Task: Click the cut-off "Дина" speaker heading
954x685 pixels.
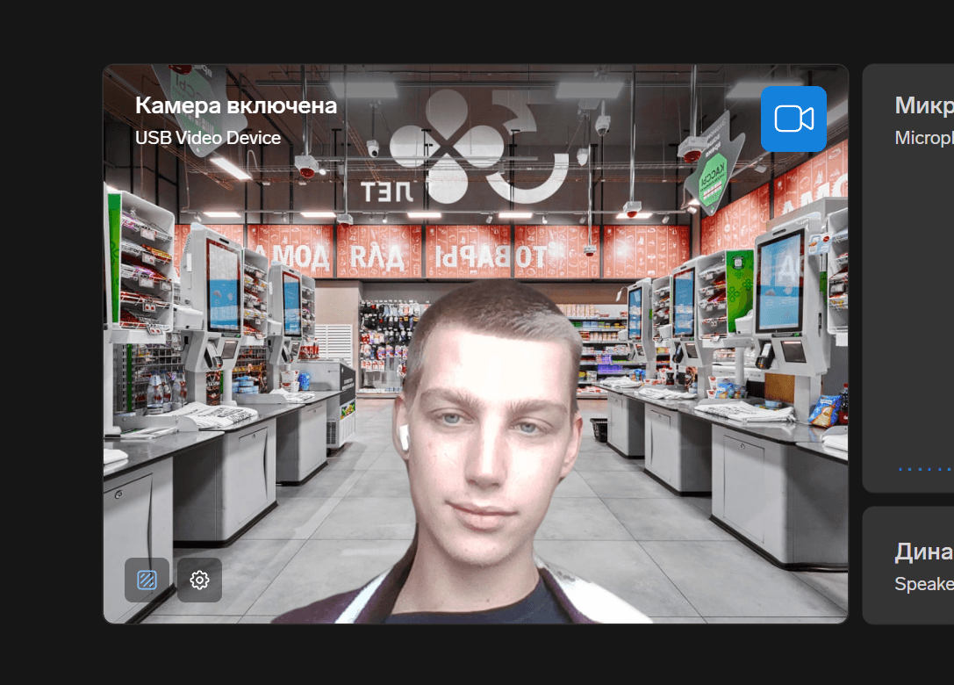Action: [x=923, y=552]
